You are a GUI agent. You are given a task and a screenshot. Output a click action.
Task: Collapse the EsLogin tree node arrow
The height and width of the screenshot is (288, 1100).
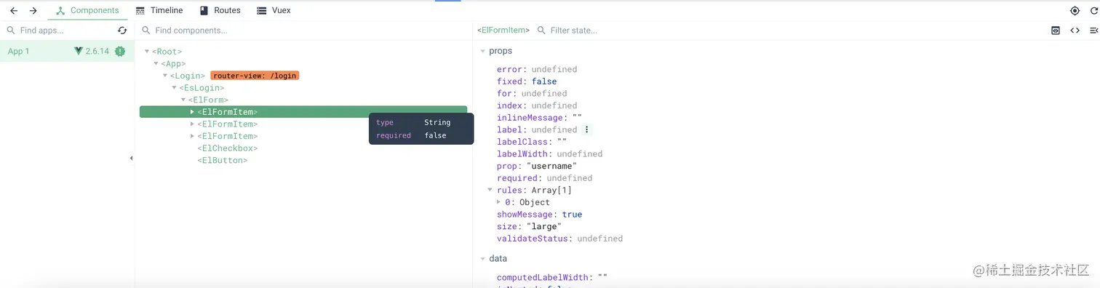tap(174, 88)
